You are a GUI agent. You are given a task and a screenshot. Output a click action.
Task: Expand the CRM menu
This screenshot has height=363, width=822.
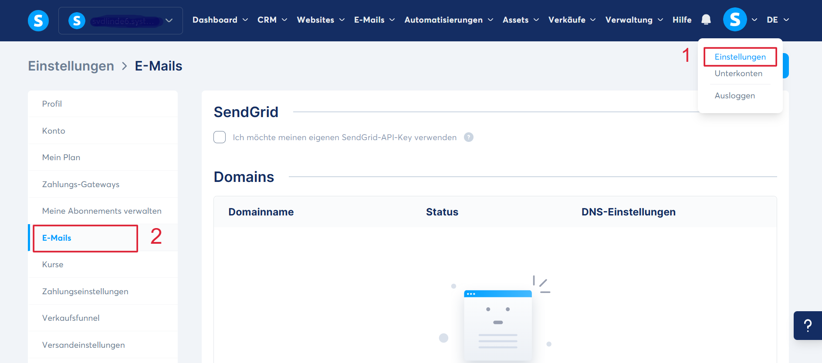pos(272,20)
